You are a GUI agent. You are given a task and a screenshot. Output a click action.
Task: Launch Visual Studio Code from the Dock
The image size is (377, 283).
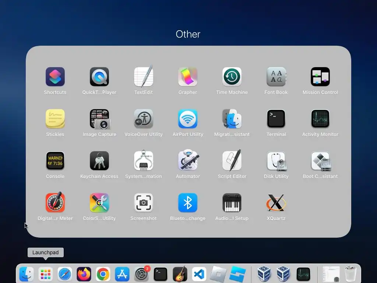click(199, 274)
